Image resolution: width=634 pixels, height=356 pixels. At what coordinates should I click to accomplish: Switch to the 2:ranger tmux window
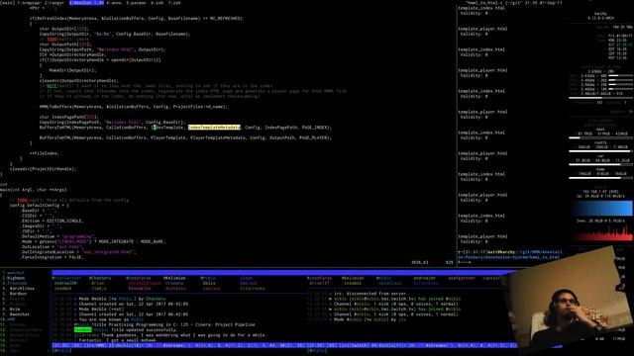(x=54, y=2)
